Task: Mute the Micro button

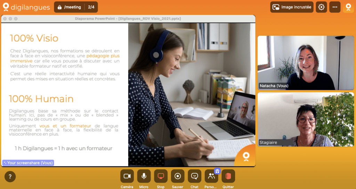Action: 144,176
